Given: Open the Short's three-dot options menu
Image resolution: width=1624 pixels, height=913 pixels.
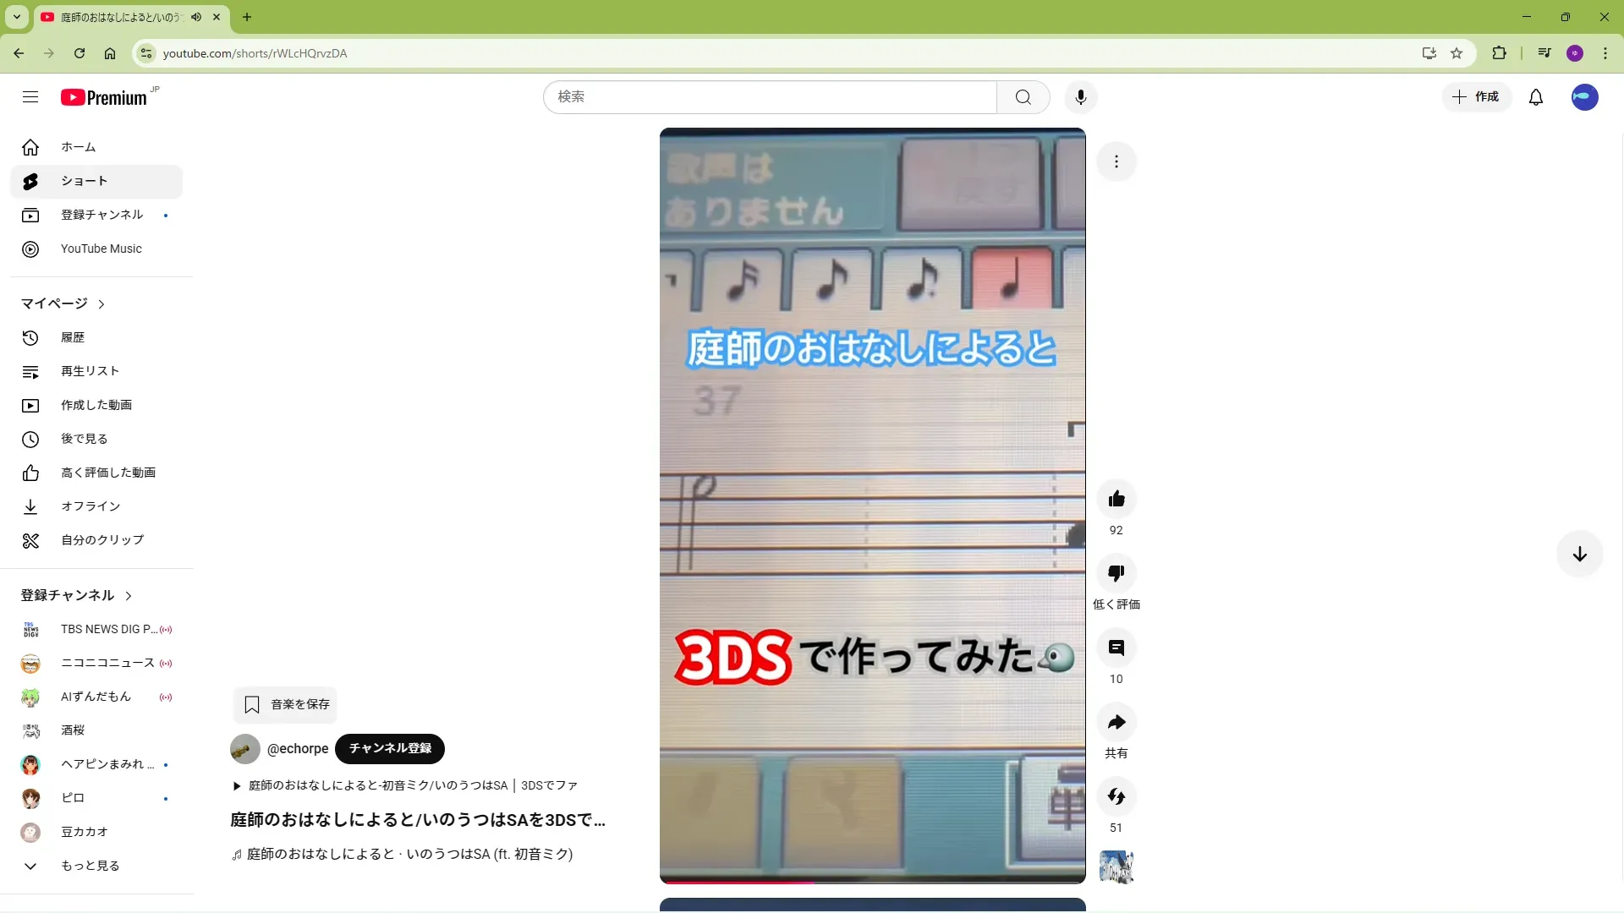Looking at the screenshot, I should click(x=1116, y=161).
